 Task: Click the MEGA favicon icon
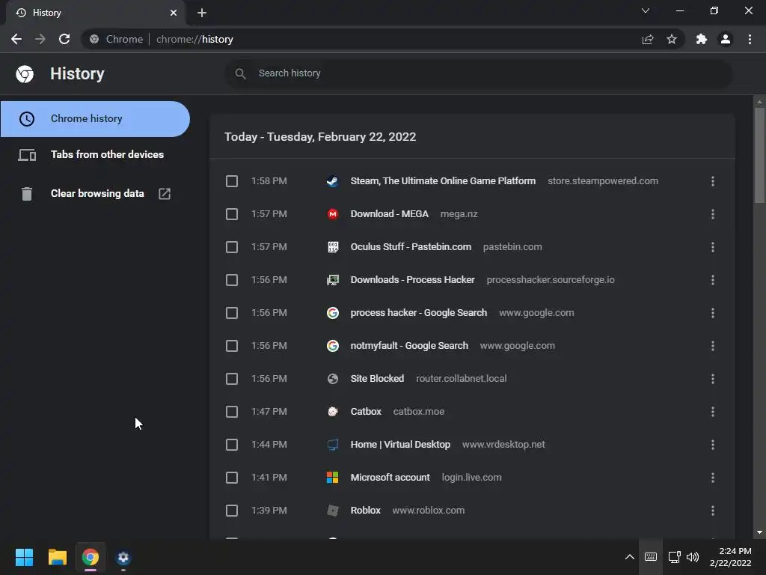333,214
